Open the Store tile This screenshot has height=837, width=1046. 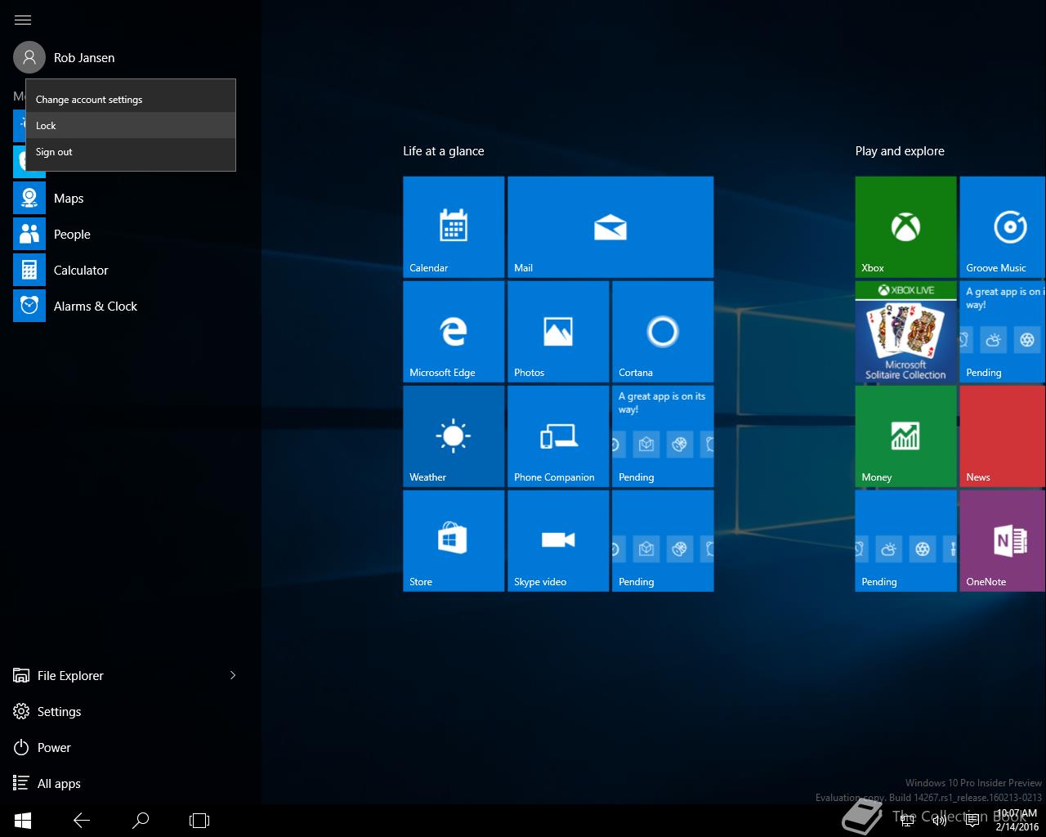point(454,541)
